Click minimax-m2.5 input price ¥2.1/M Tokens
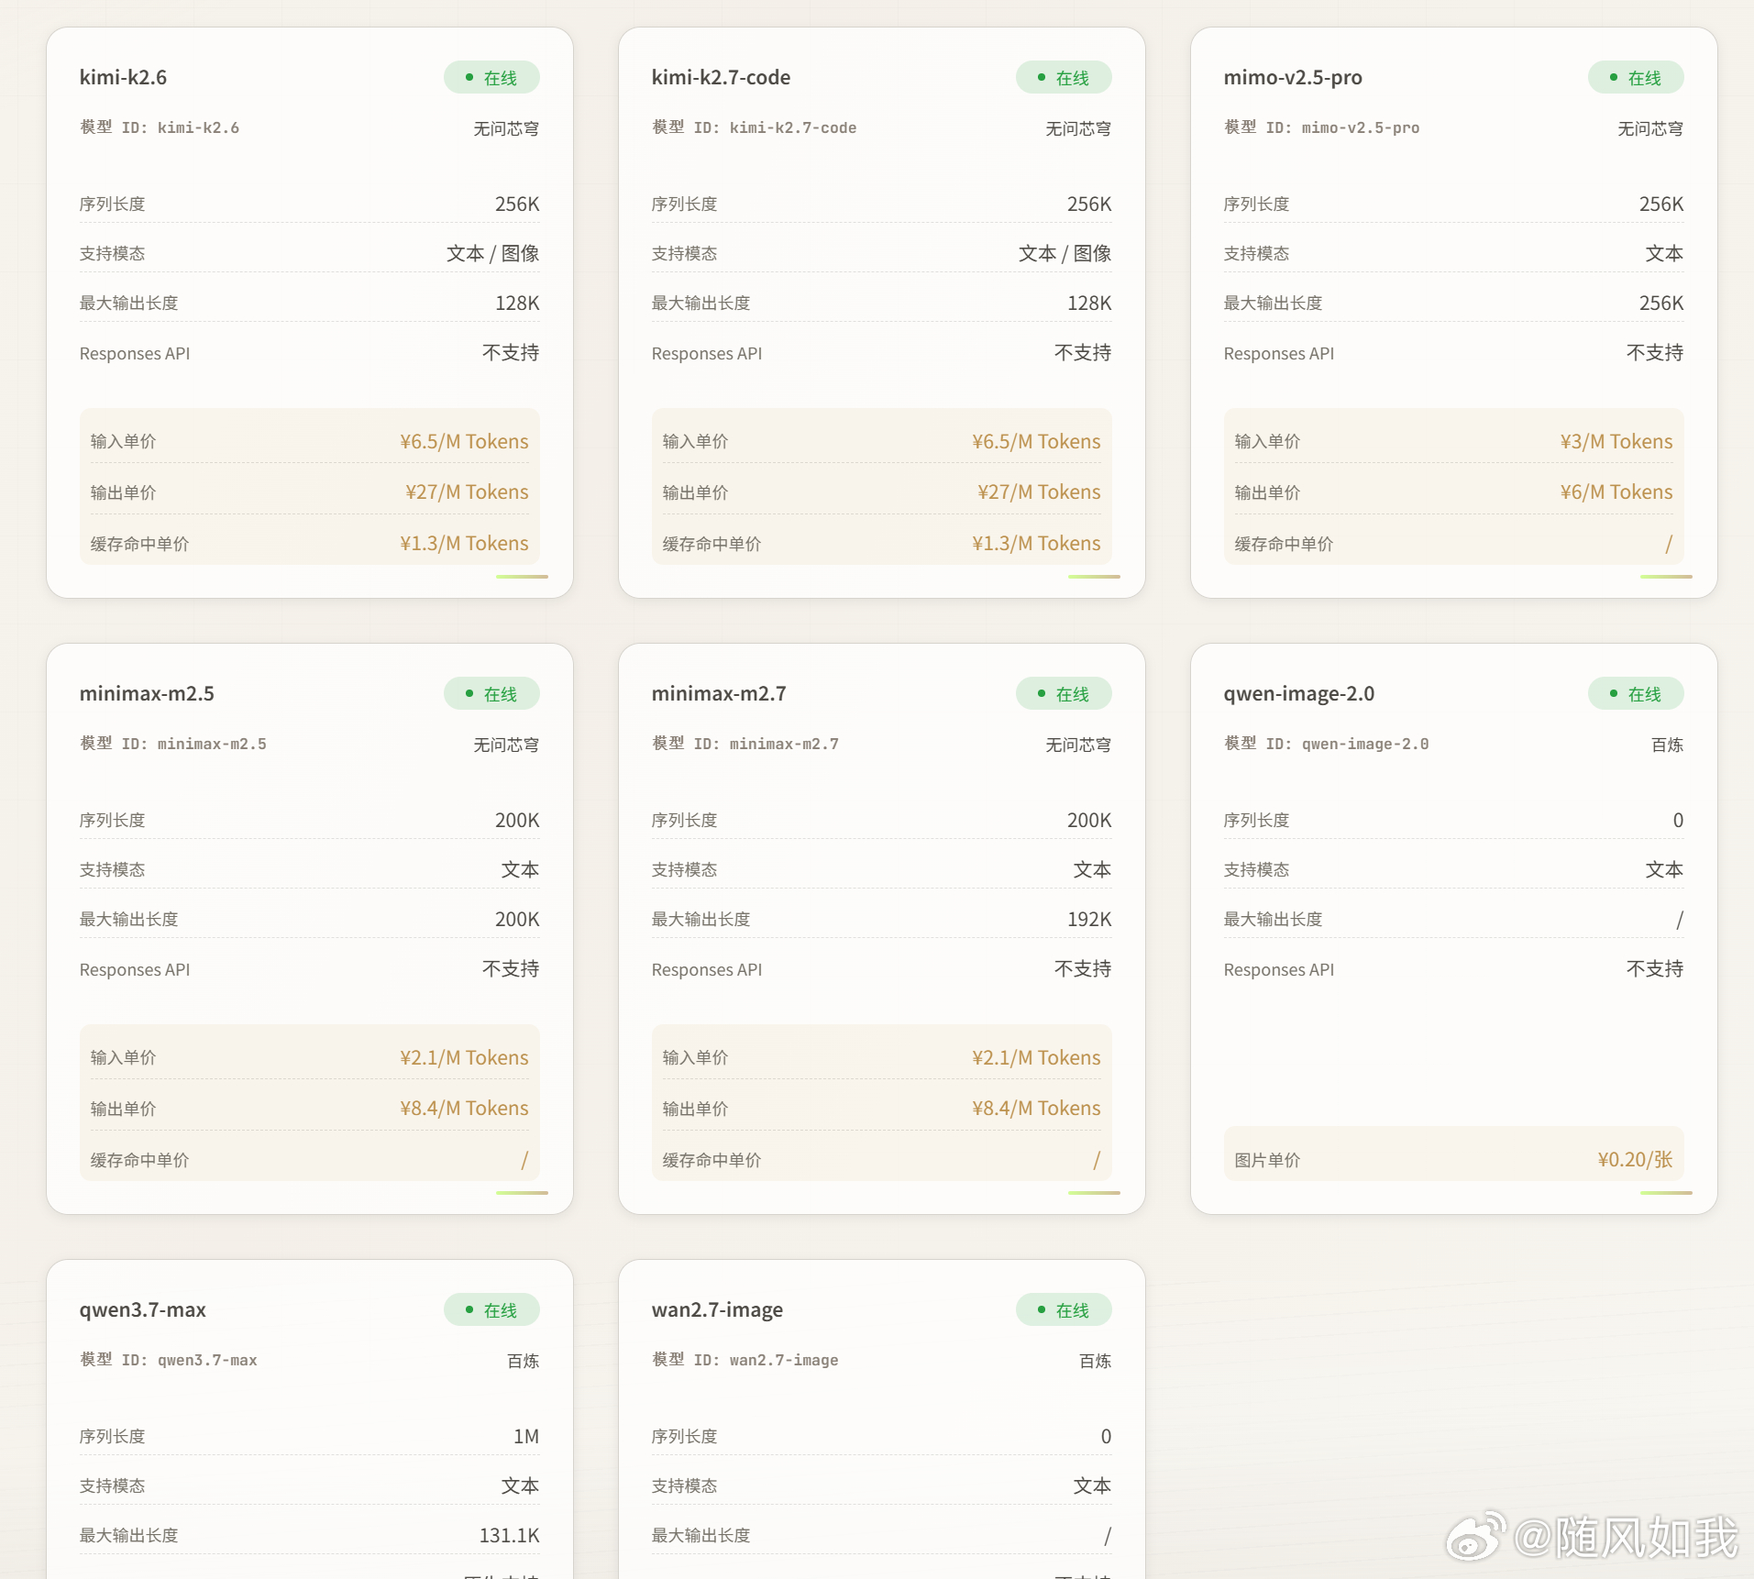Screen dimensions: 1754x1579 [464, 1057]
